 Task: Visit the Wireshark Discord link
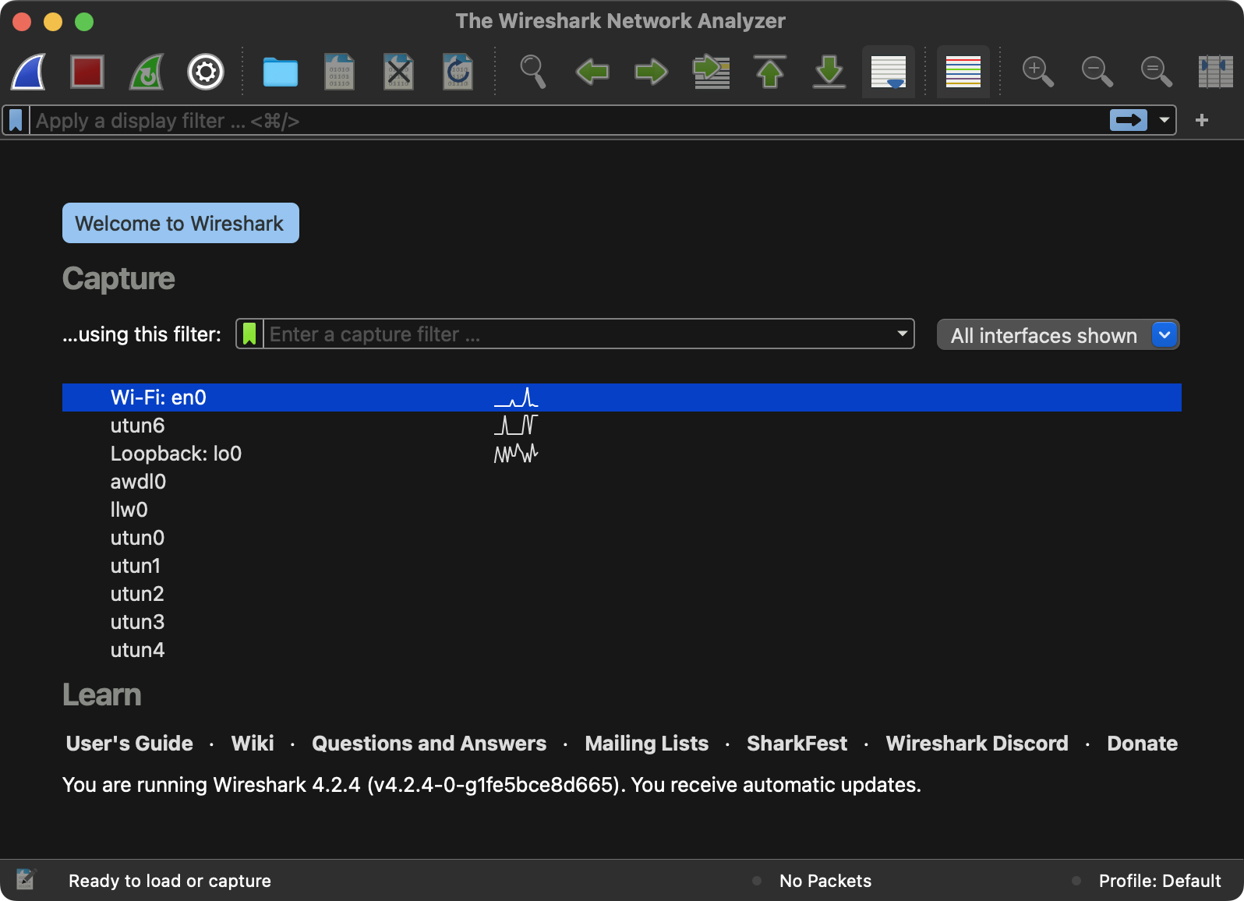pyautogui.click(x=977, y=744)
